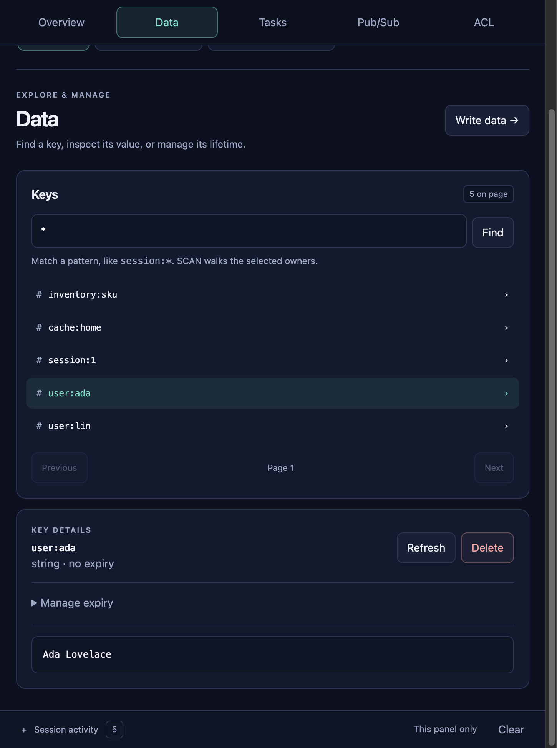
Task: Click the Write data button
Action: (x=487, y=120)
